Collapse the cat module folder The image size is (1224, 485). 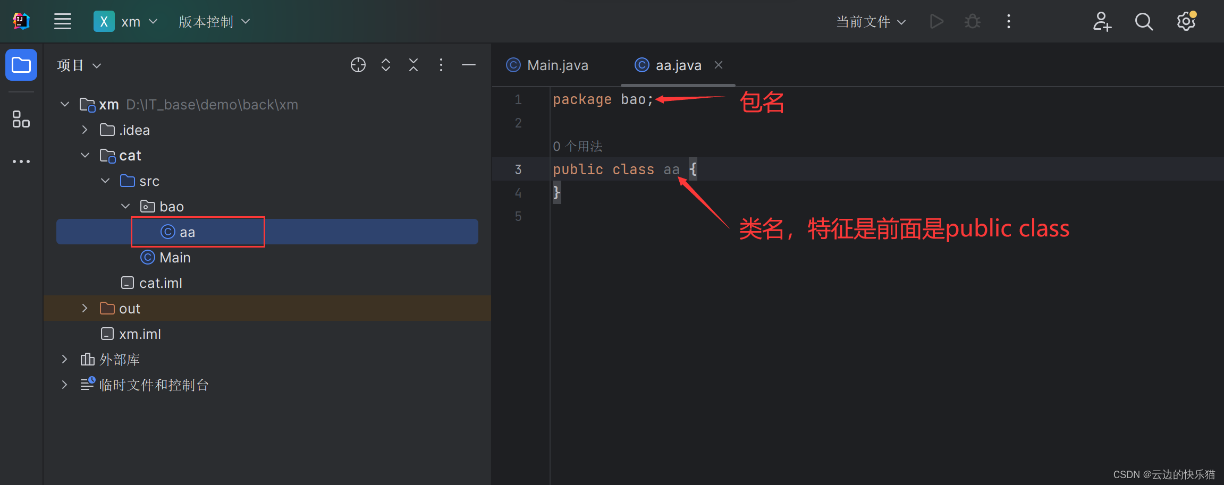[85, 155]
